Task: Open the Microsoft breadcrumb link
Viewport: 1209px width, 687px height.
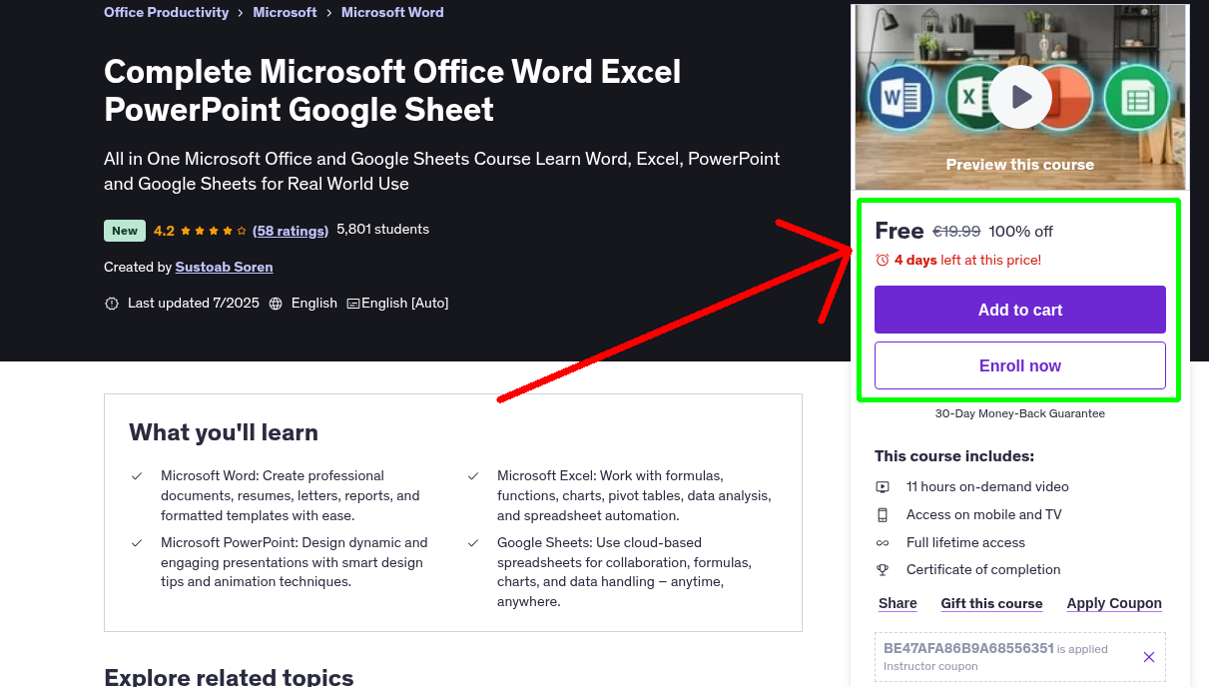Action: point(285,12)
